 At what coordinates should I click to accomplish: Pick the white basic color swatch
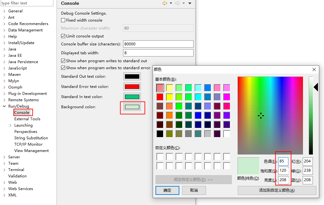[227, 134]
